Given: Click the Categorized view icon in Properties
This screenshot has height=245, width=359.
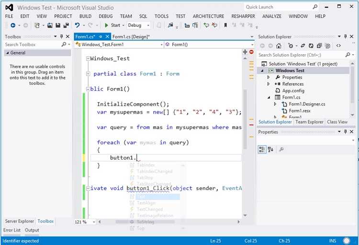Looking at the screenshot, I should [x=262, y=149].
